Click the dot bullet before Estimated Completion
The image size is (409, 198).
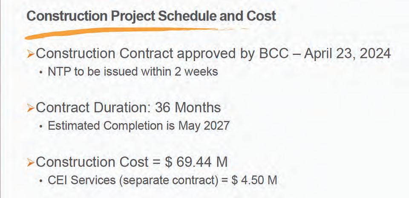tap(41, 126)
